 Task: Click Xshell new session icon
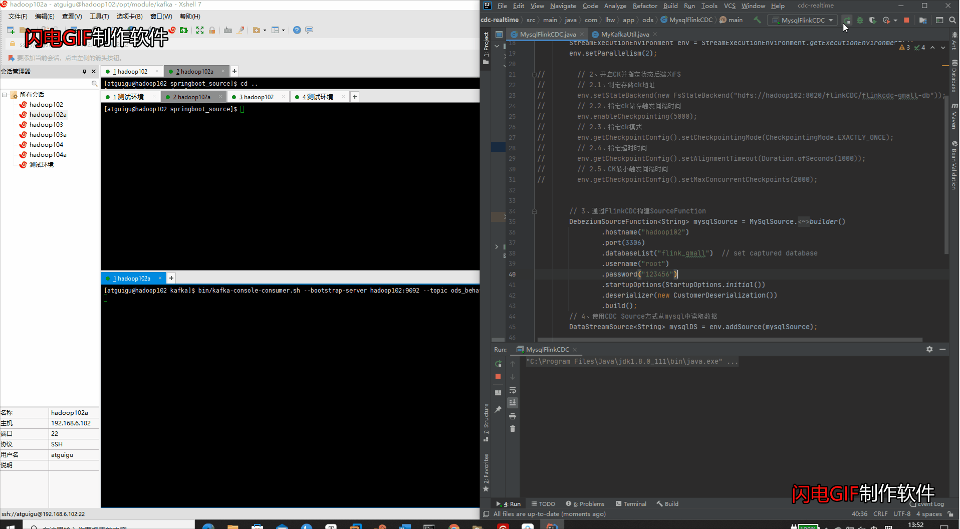[11, 30]
